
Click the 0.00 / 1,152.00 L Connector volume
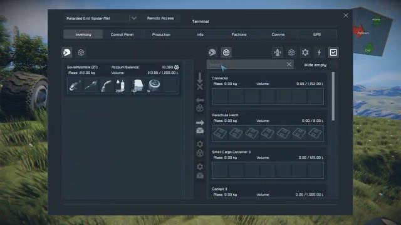pos(310,84)
